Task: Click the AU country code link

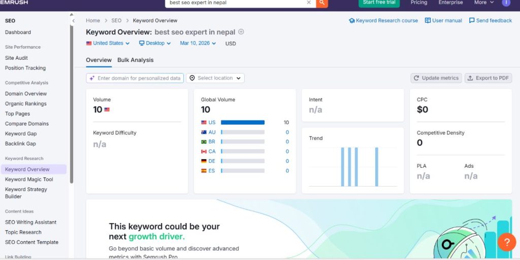Action: [212, 132]
